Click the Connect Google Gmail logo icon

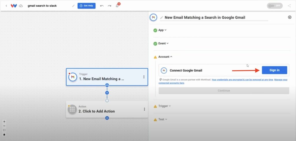pyautogui.click(x=164, y=71)
